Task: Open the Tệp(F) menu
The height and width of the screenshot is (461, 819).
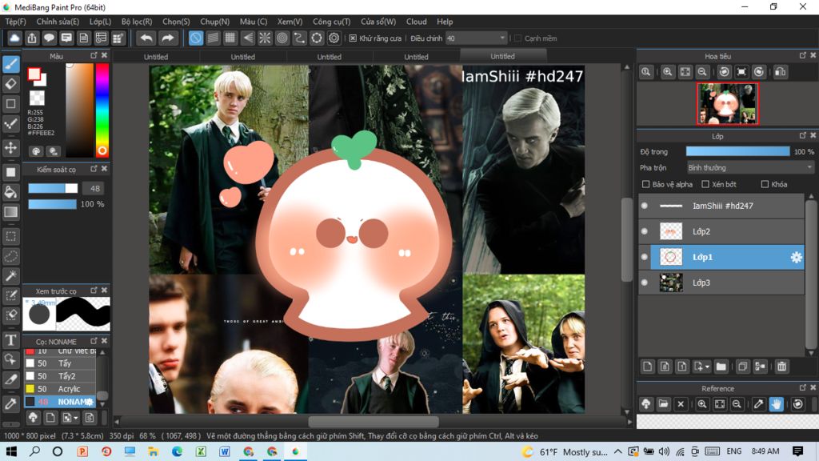Action: point(15,22)
